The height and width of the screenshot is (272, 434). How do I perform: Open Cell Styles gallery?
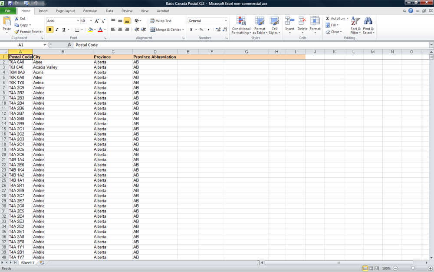274,25
